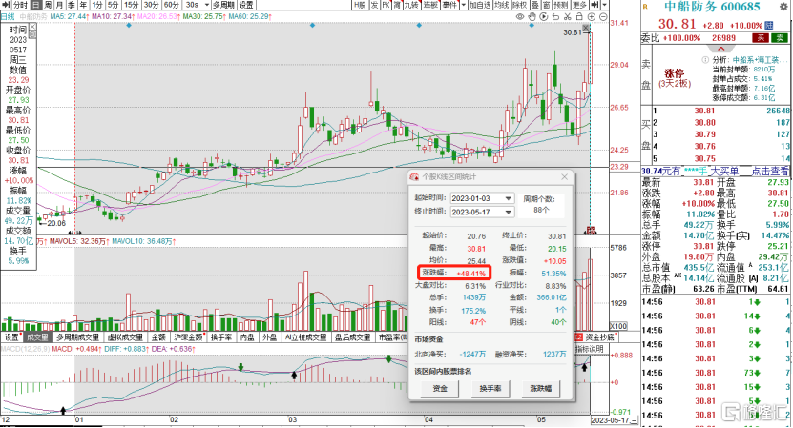
Task: Click 加自选 to add to watchlist
Action: 480,5
